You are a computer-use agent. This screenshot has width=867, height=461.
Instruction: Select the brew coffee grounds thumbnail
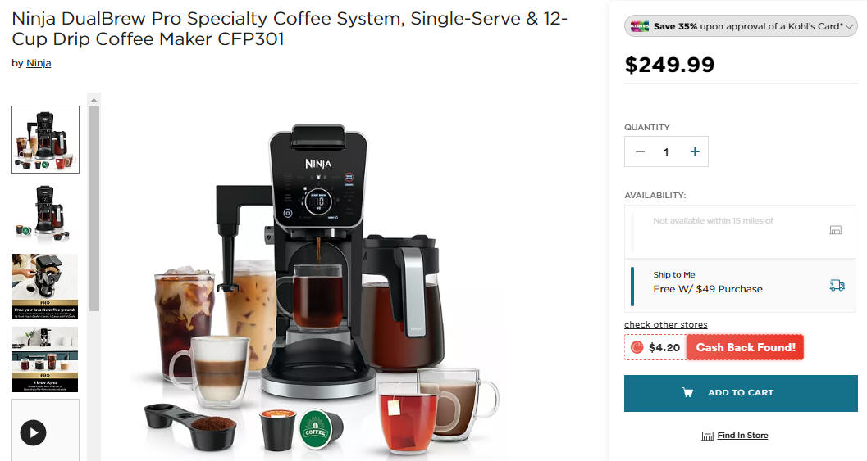pos(45,286)
